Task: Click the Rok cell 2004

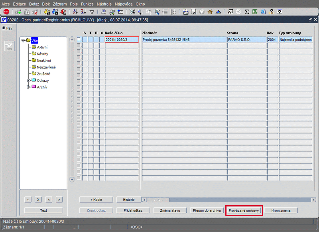Action: 273,40
